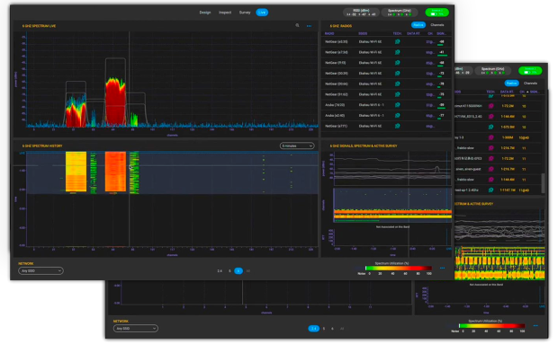The width and height of the screenshot is (558, 344).
Task: Click tech icon in Aruba (e0:40) row
Action: click(x=398, y=115)
